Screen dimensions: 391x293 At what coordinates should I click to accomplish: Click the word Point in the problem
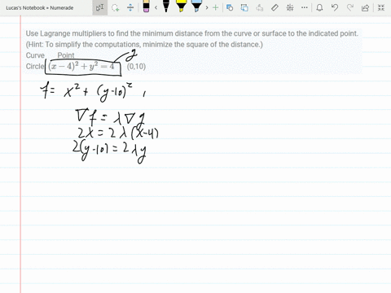coord(66,55)
